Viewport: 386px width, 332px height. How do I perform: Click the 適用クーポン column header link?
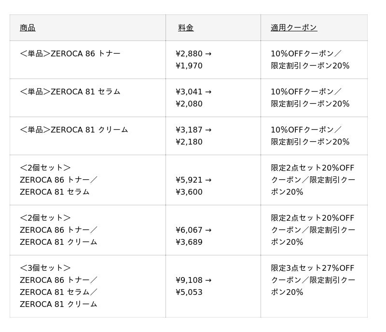tap(294, 28)
